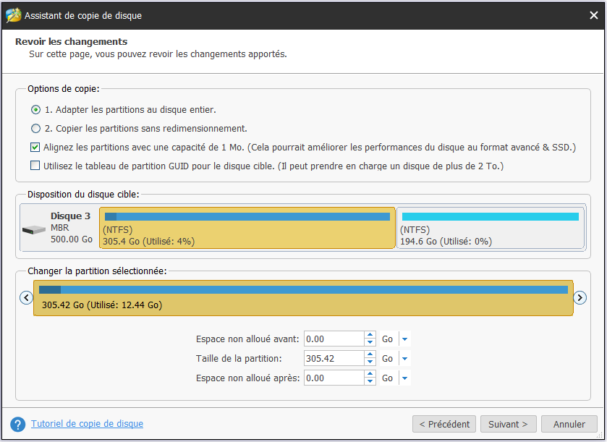
Task: Close the Assistant de copie de disque window
Action: [x=593, y=15]
